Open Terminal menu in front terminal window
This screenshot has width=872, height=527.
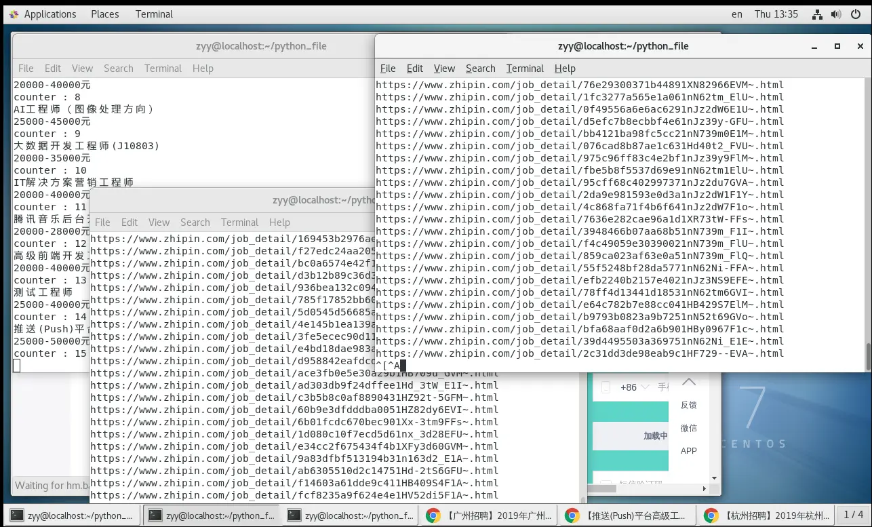(x=525, y=69)
